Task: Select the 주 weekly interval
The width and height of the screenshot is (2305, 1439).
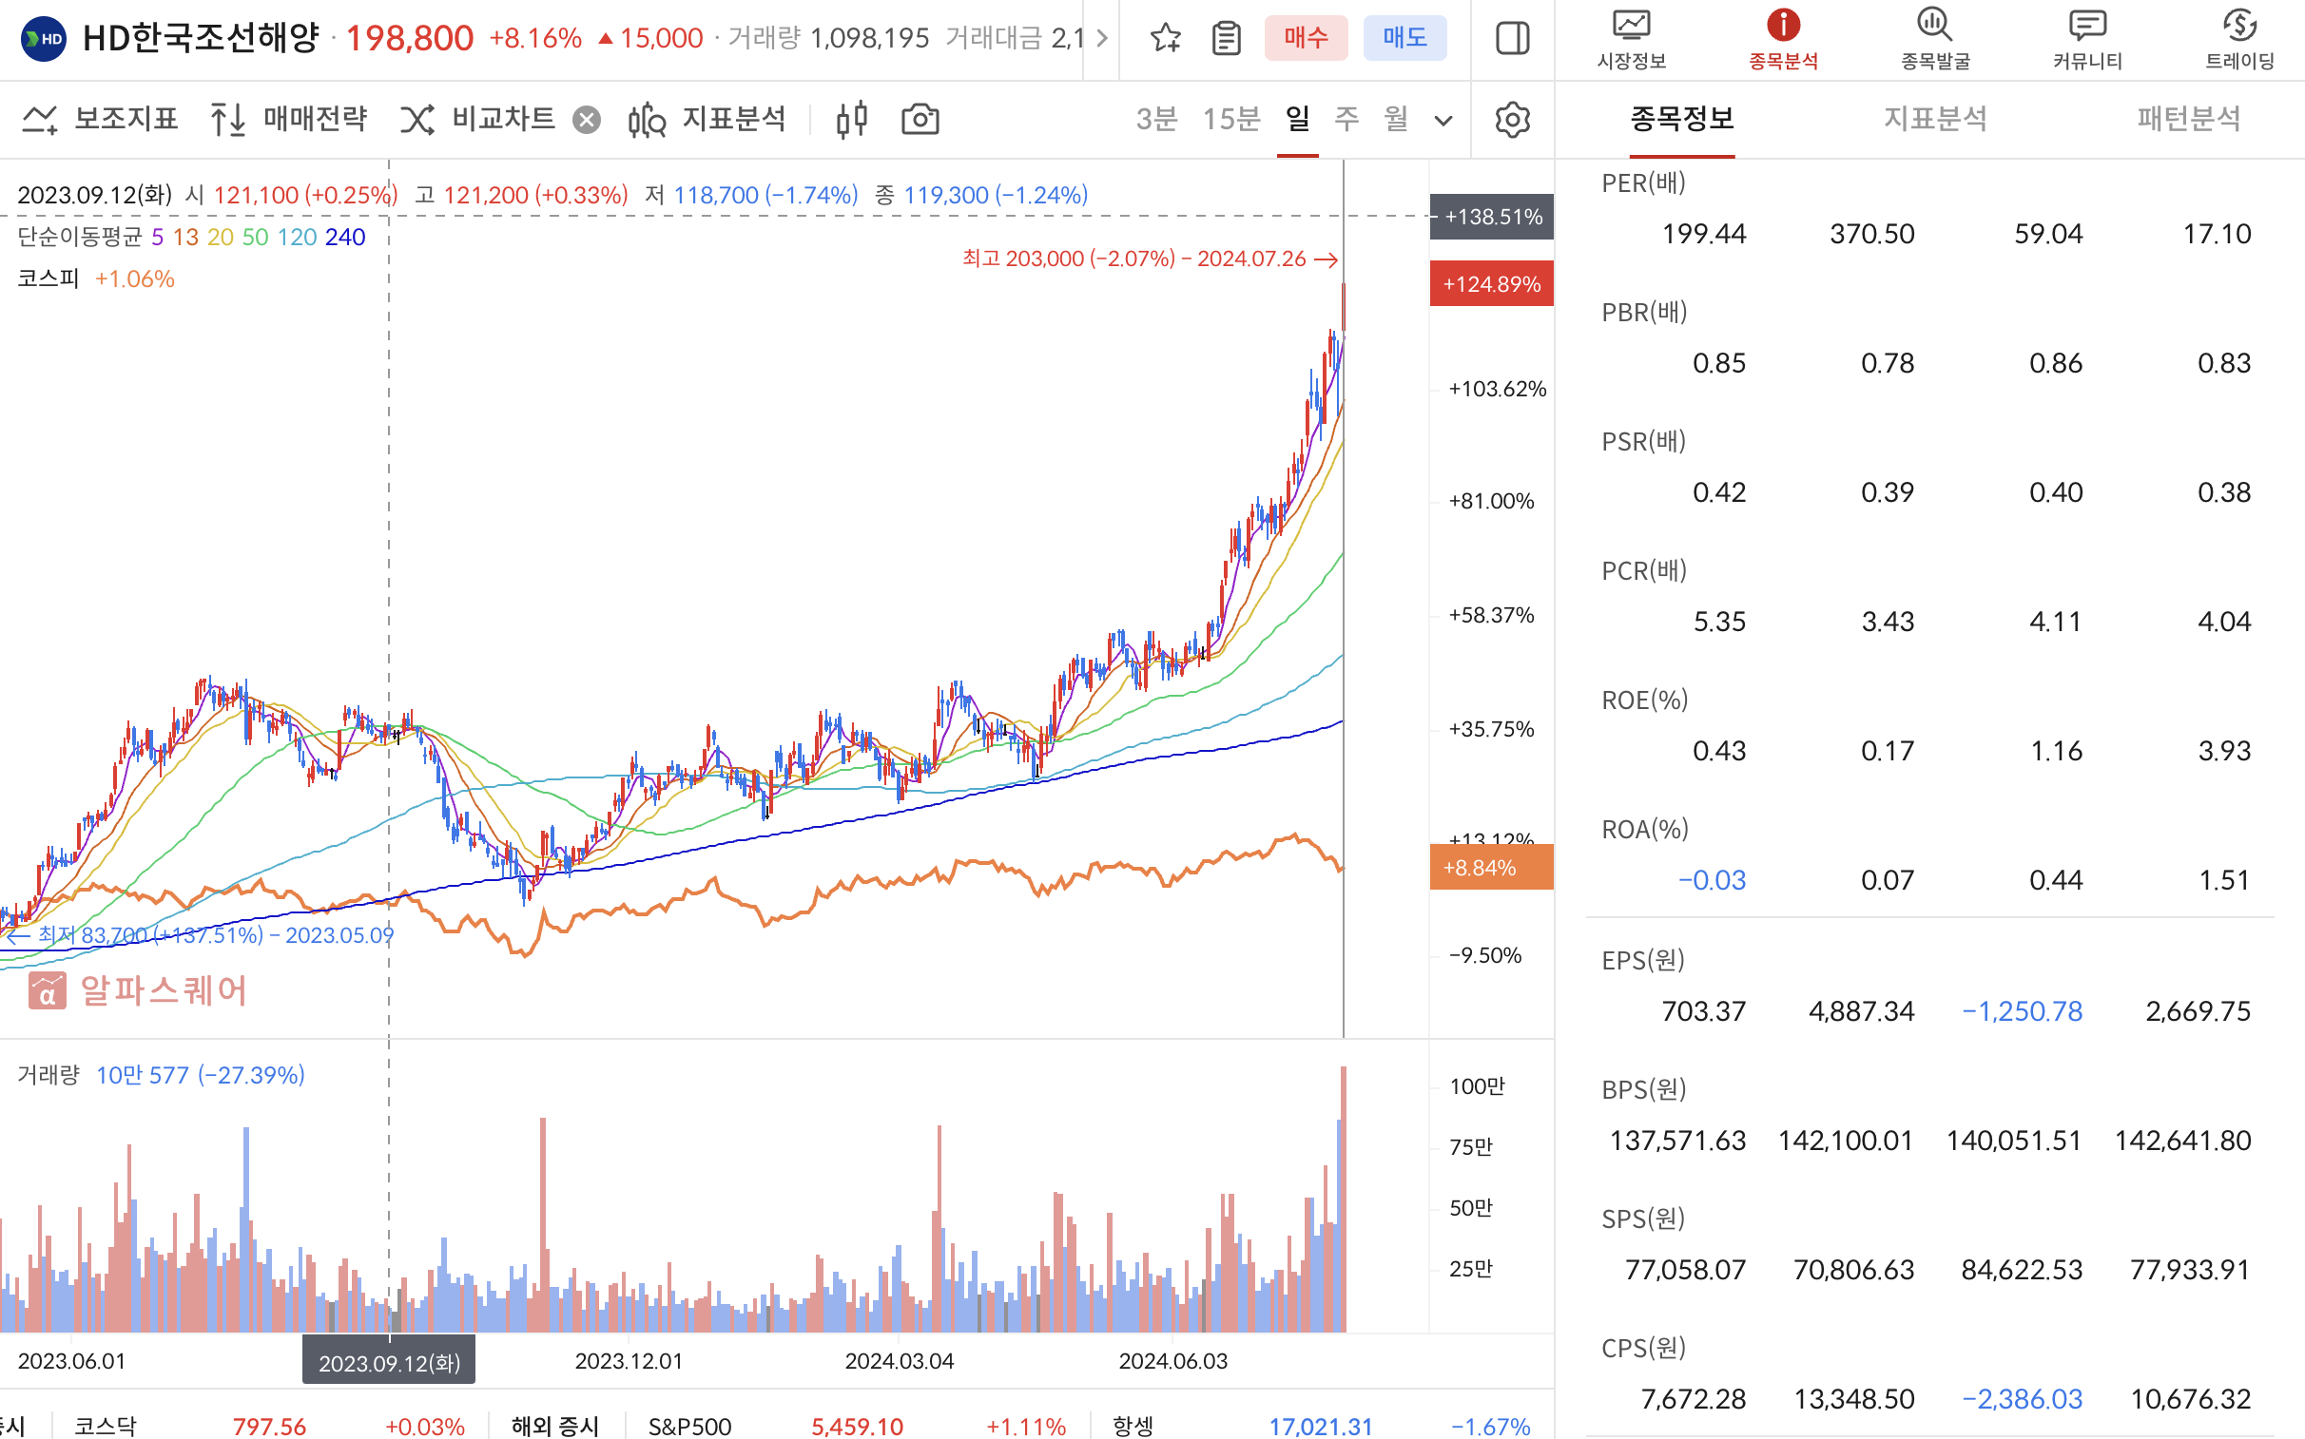Action: pos(1346,119)
